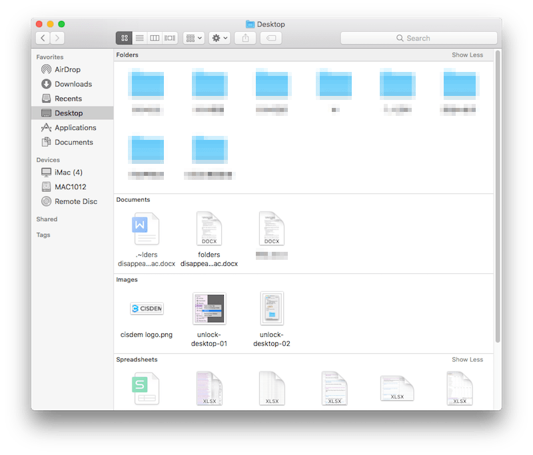Switch to Cover Flow view
The width and height of the screenshot is (533, 455).
click(x=169, y=38)
